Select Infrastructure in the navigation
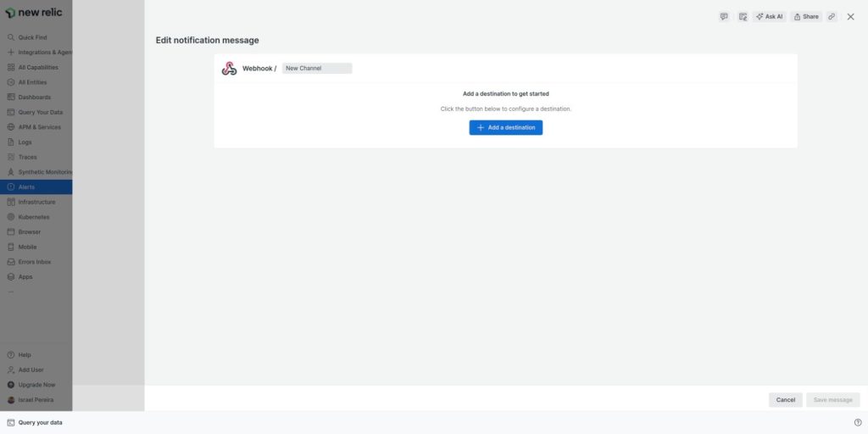This screenshot has height=434, width=868. [36, 202]
